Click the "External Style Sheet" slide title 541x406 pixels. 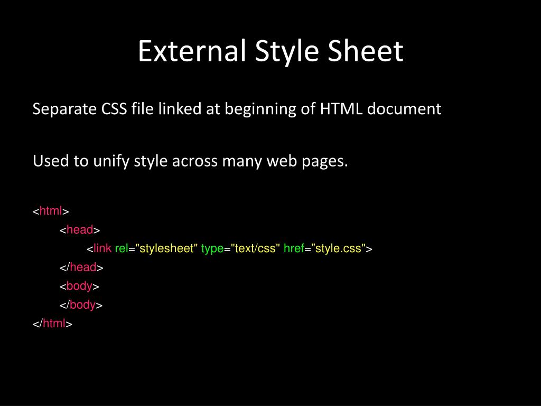point(270,52)
